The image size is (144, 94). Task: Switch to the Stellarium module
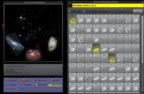(x=11, y=80)
